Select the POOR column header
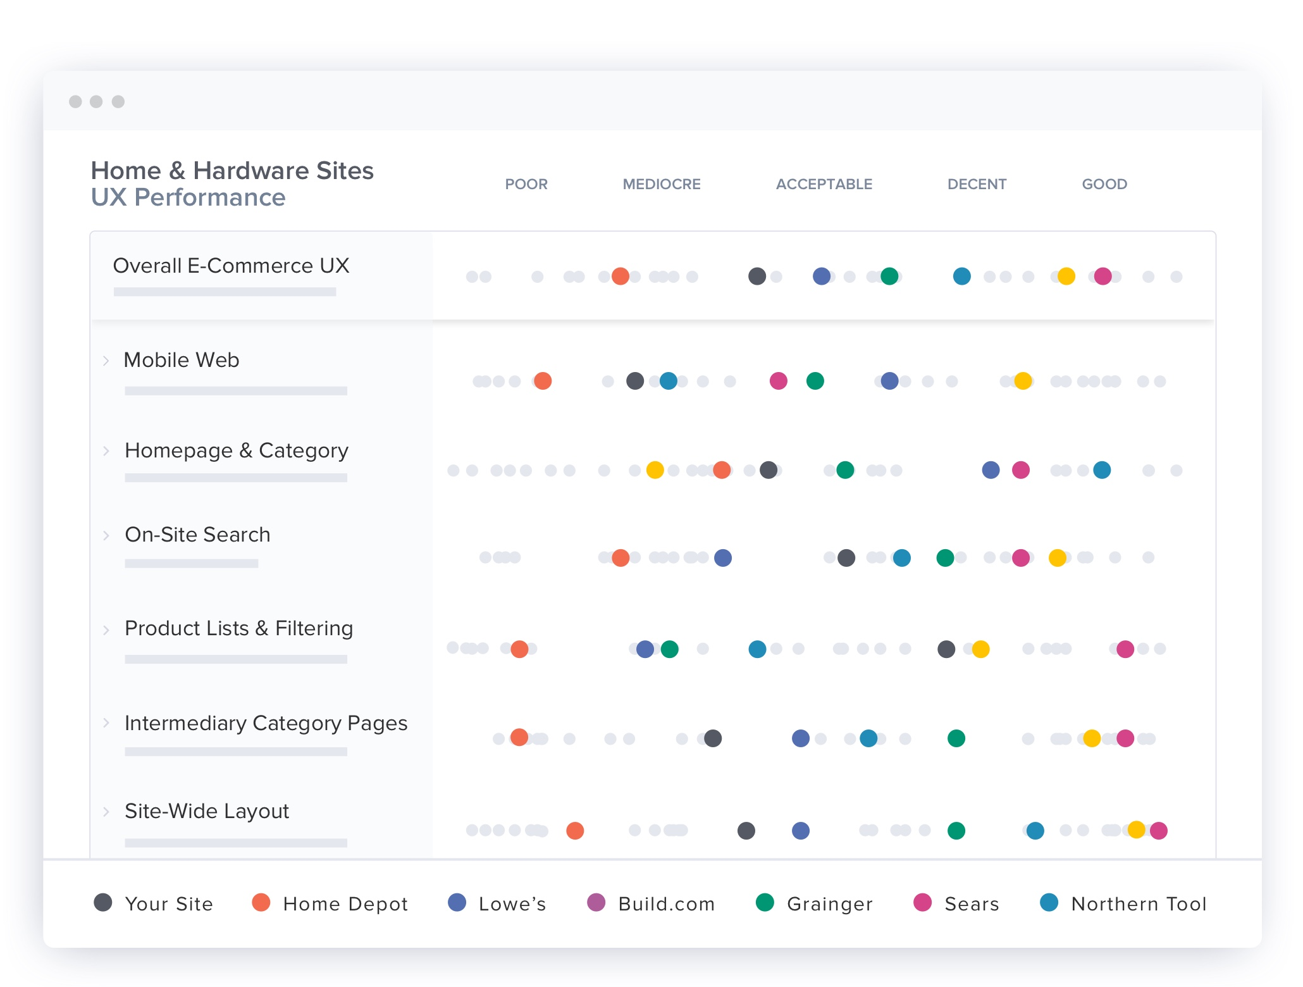1303x987 pixels. tap(526, 184)
